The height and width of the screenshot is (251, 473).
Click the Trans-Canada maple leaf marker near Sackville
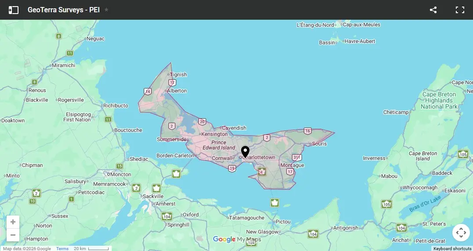pyautogui.click(x=156, y=188)
